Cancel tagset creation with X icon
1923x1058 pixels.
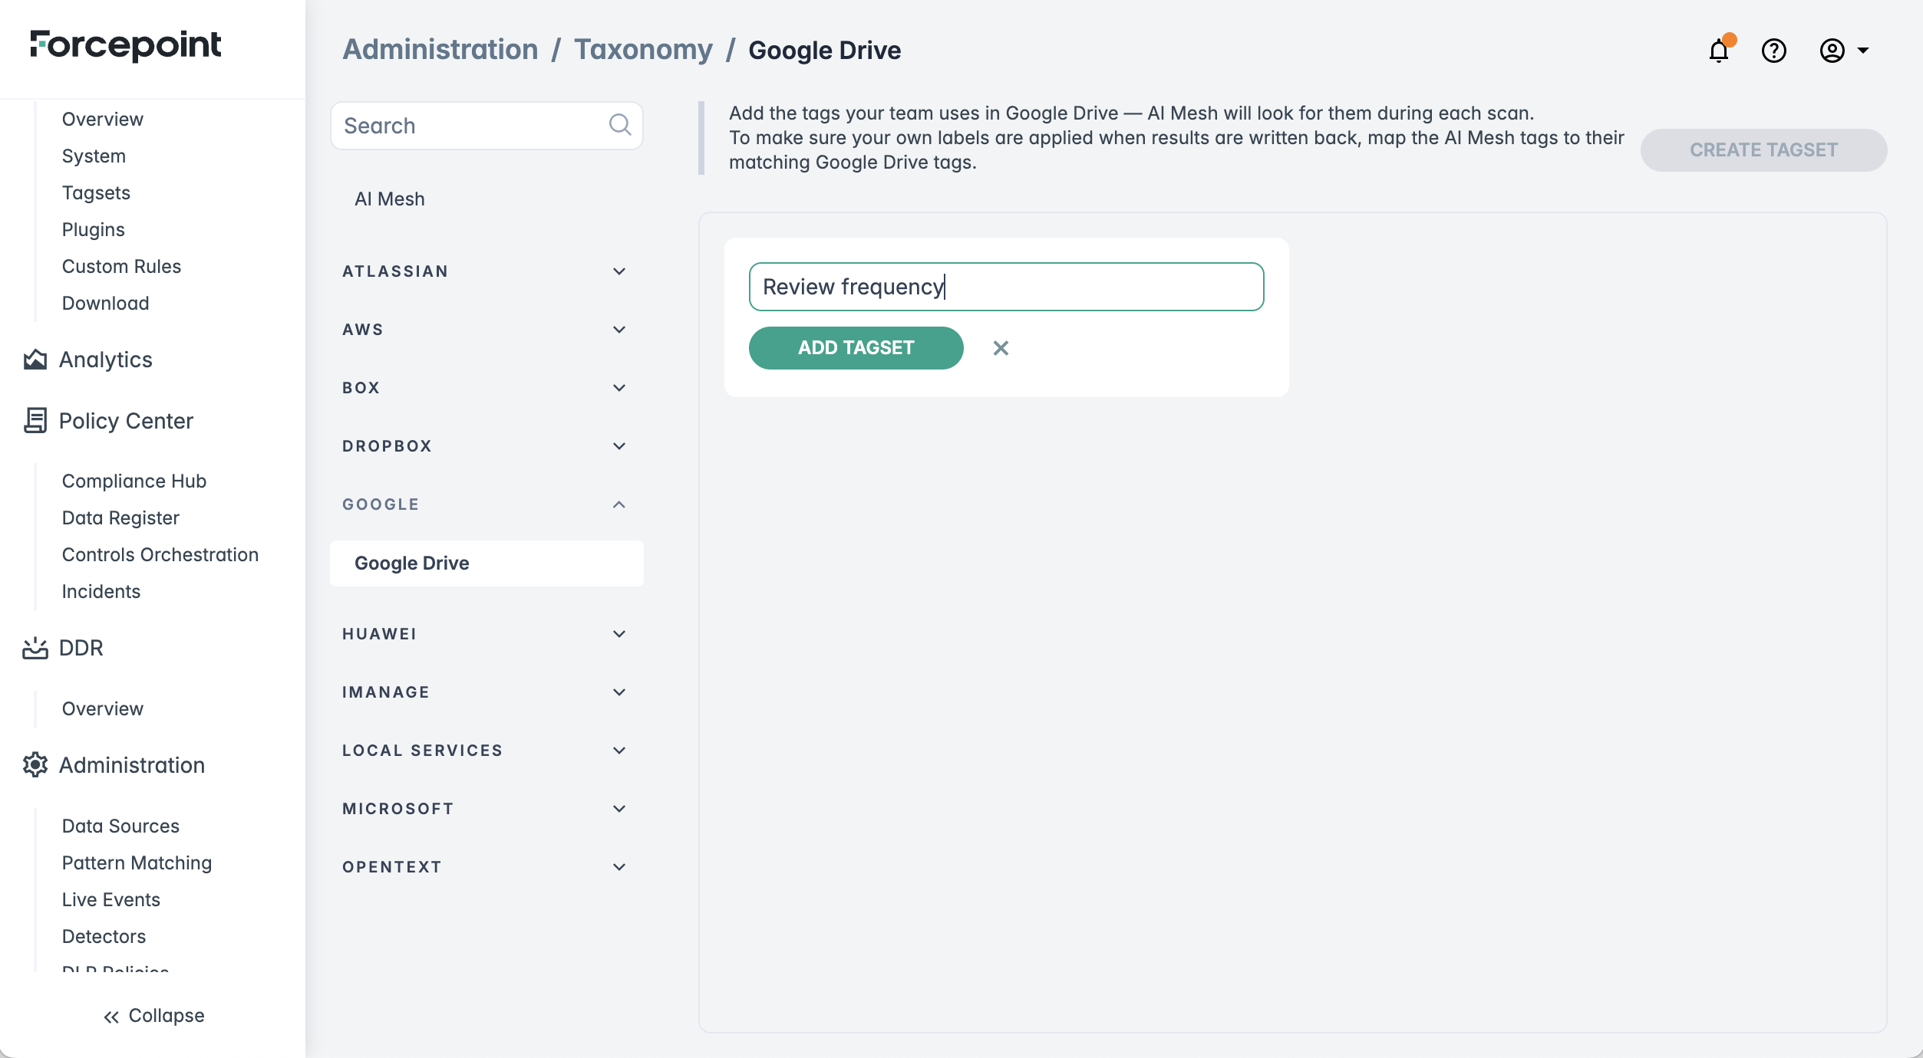pos(1001,348)
